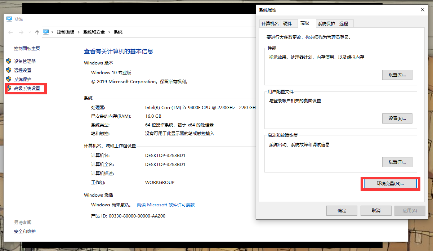Viewport: 433px width, 251px height.
Task: Click the forward arrow in System window
Action: [21, 32]
